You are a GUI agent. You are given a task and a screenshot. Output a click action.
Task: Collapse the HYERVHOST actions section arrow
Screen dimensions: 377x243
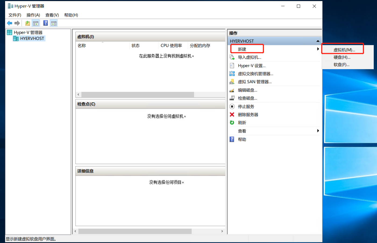[317, 41]
